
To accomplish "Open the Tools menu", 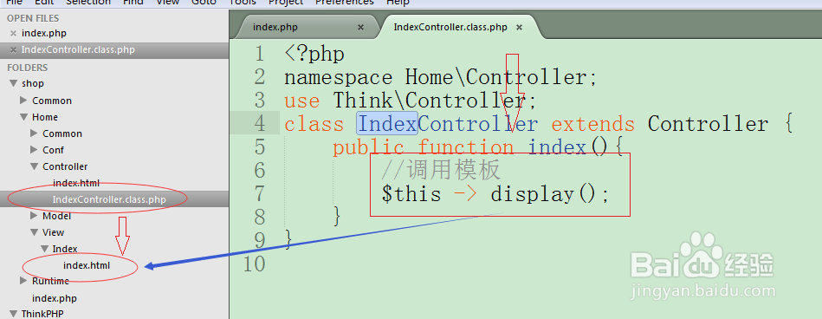I will pos(243,2).
